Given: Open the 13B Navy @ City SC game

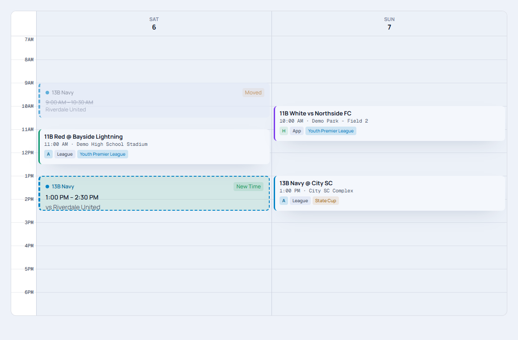Looking at the screenshot, I should (x=389, y=193).
